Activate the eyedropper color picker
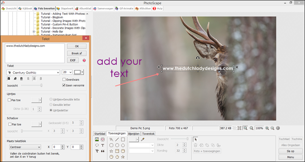 click(143, 140)
